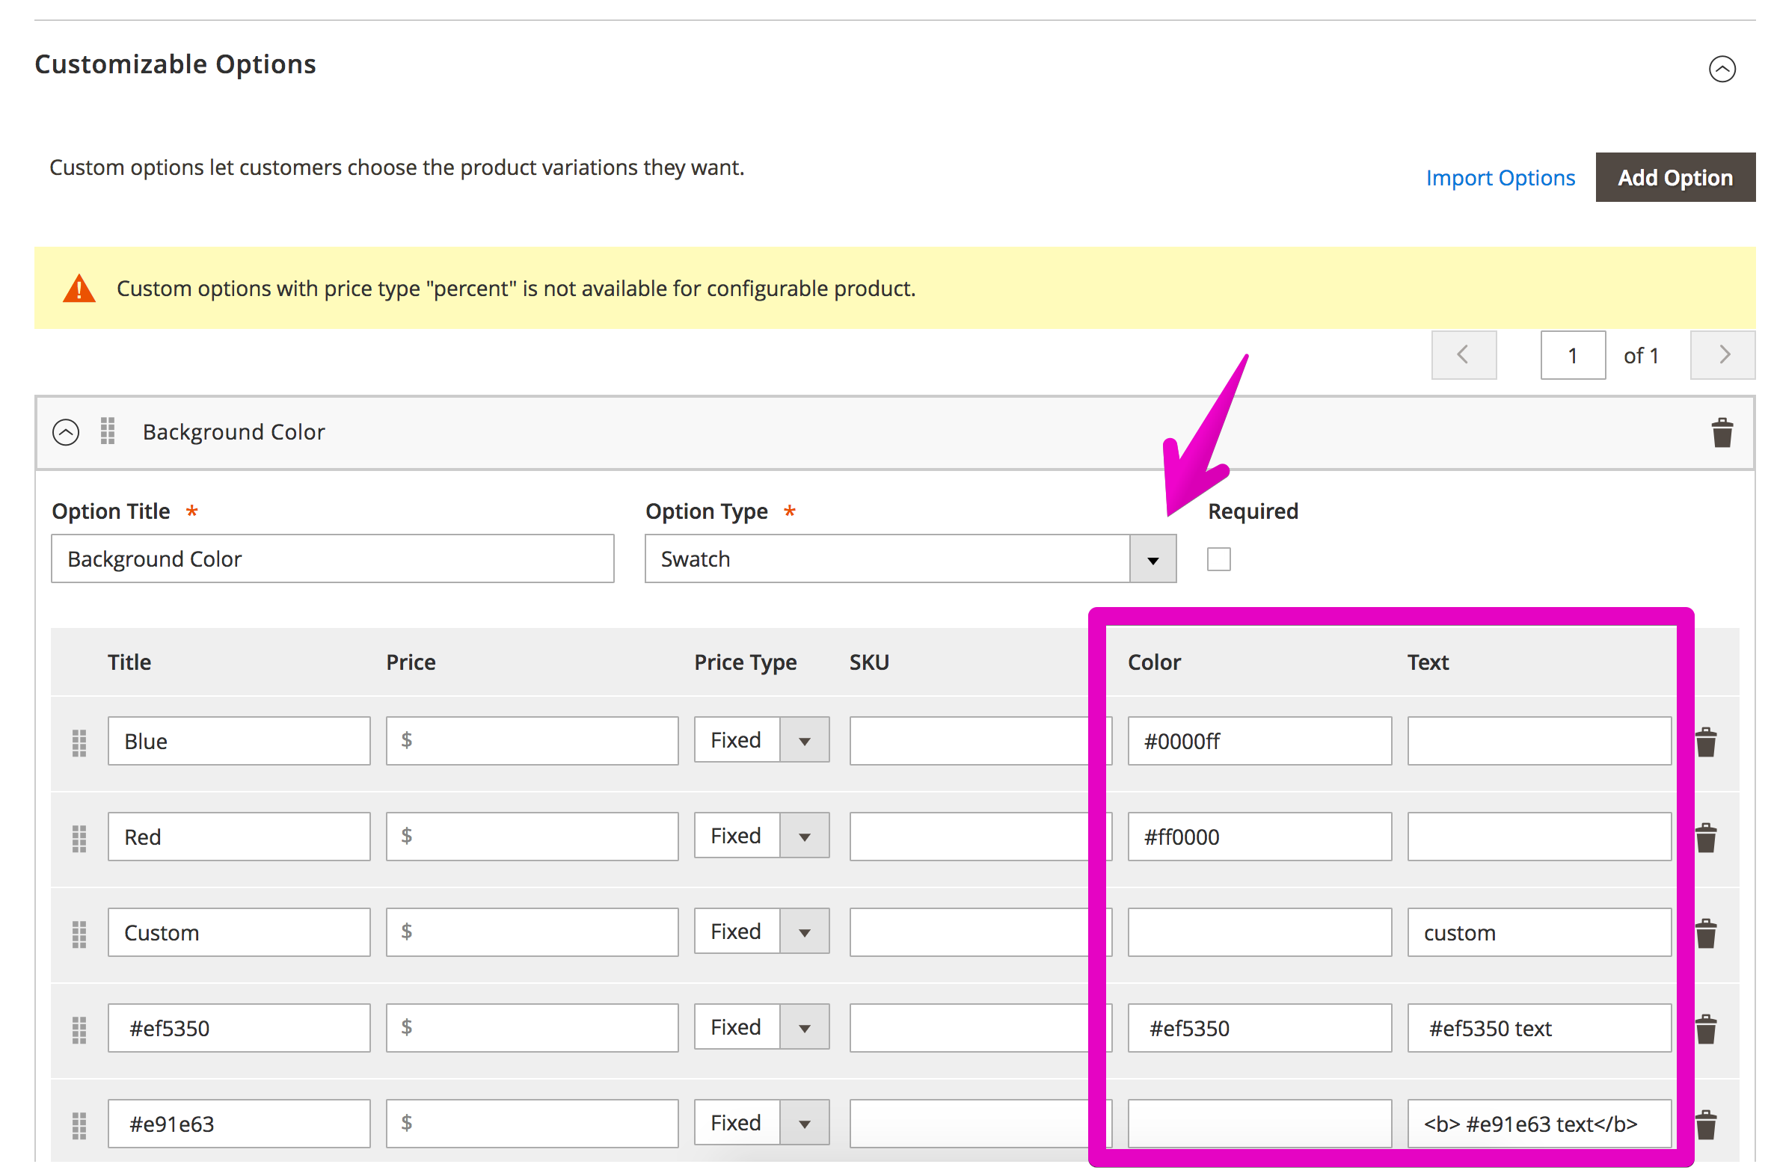Click SKU field in Custom row

pos(980,932)
